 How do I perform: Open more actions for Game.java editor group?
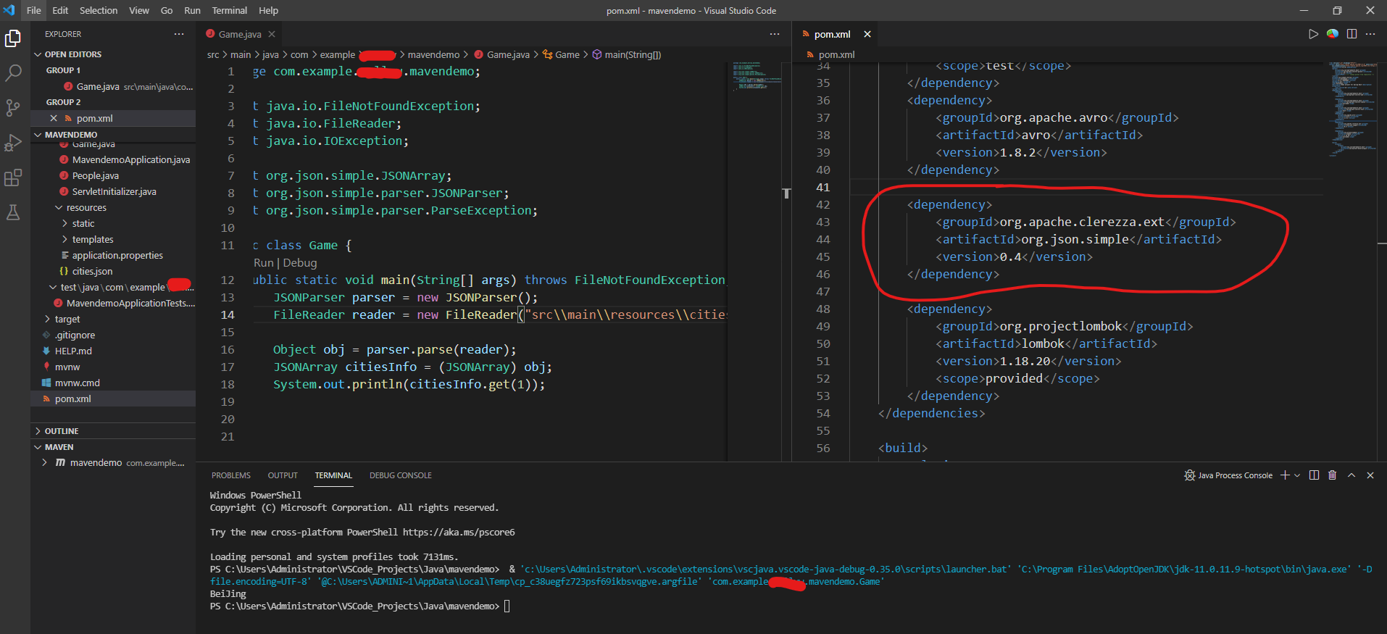coord(775,34)
